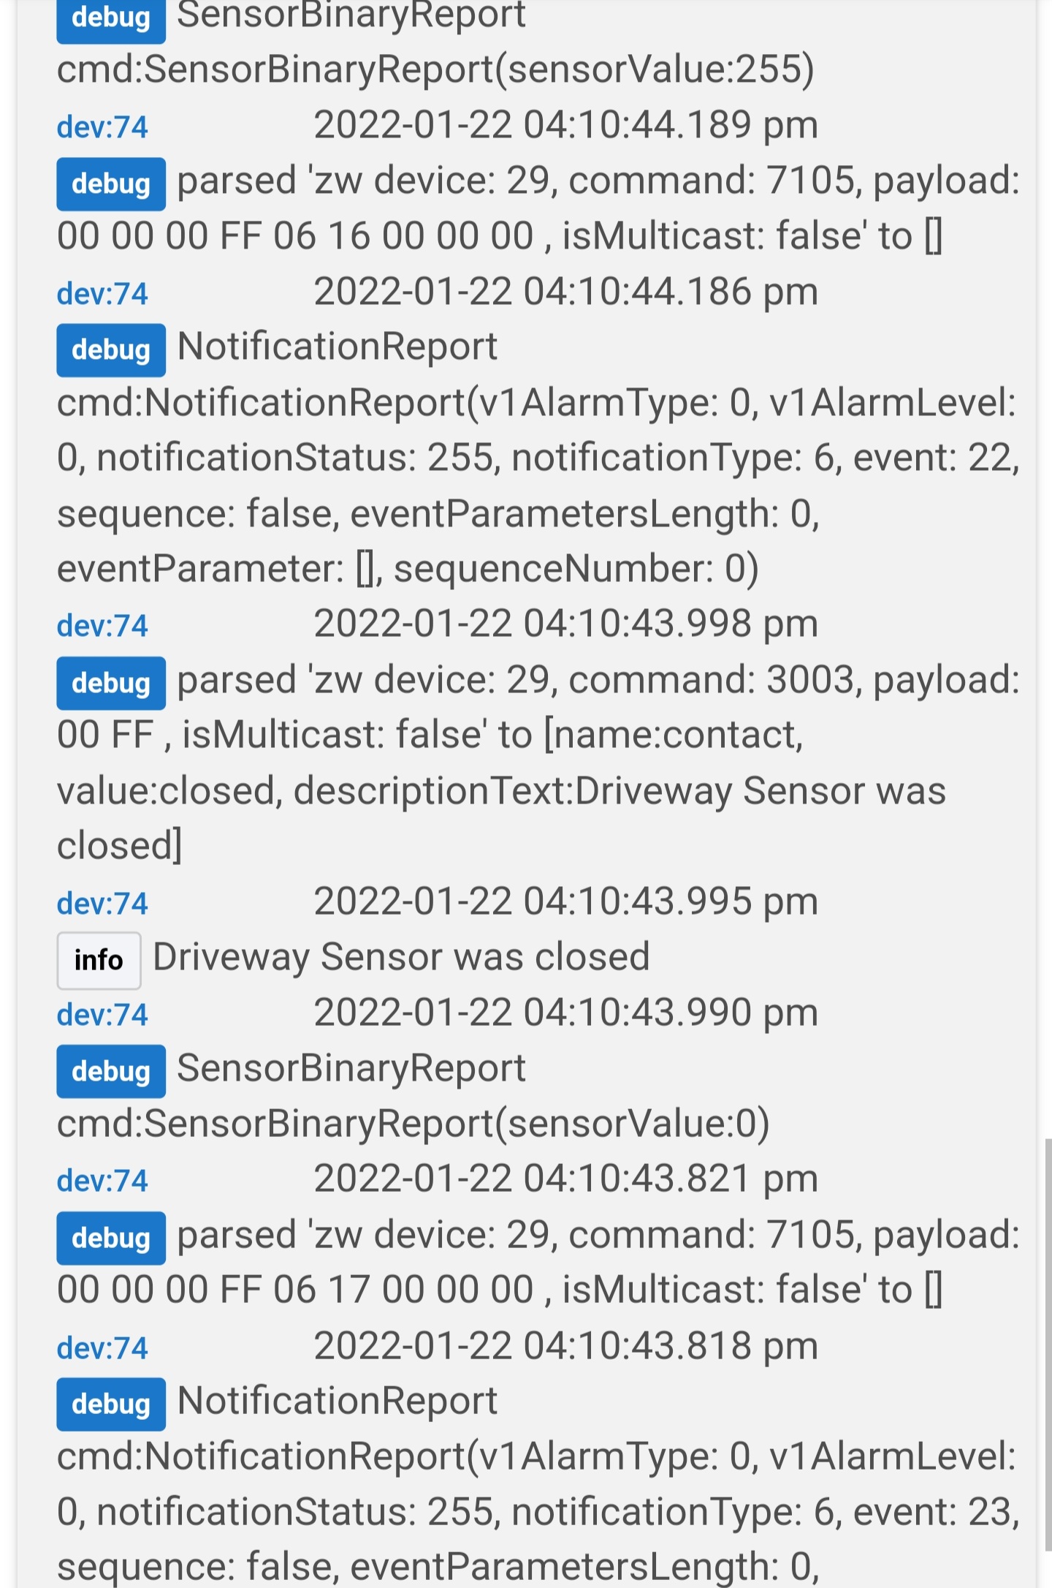The width and height of the screenshot is (1052, 1588).
Task: Click debug badge beside payload 06 17
Action: pos(111,1238)
